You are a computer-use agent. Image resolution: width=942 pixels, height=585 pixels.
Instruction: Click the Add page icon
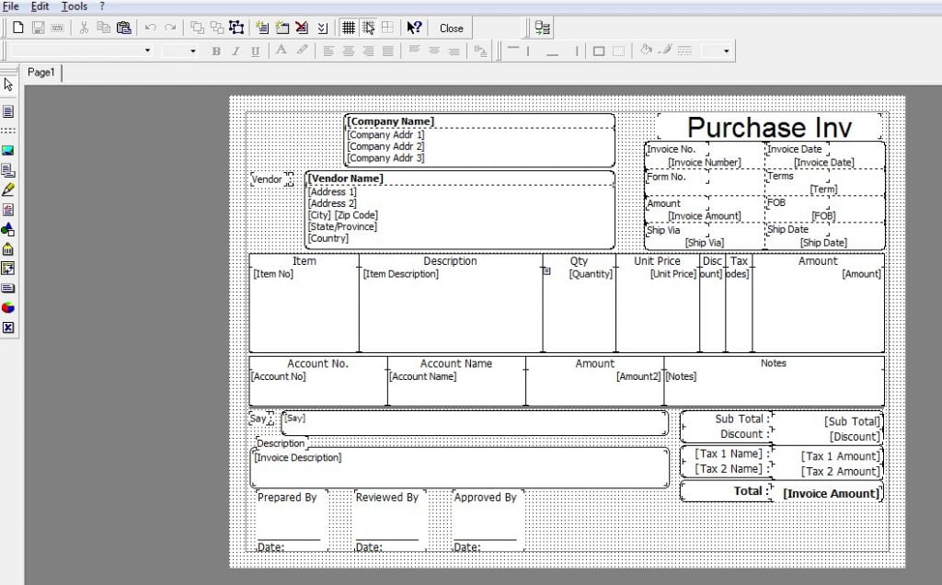click(262, 28)
